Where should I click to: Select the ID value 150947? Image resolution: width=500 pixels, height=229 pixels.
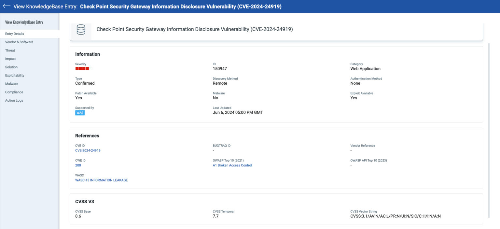(220, 69)
